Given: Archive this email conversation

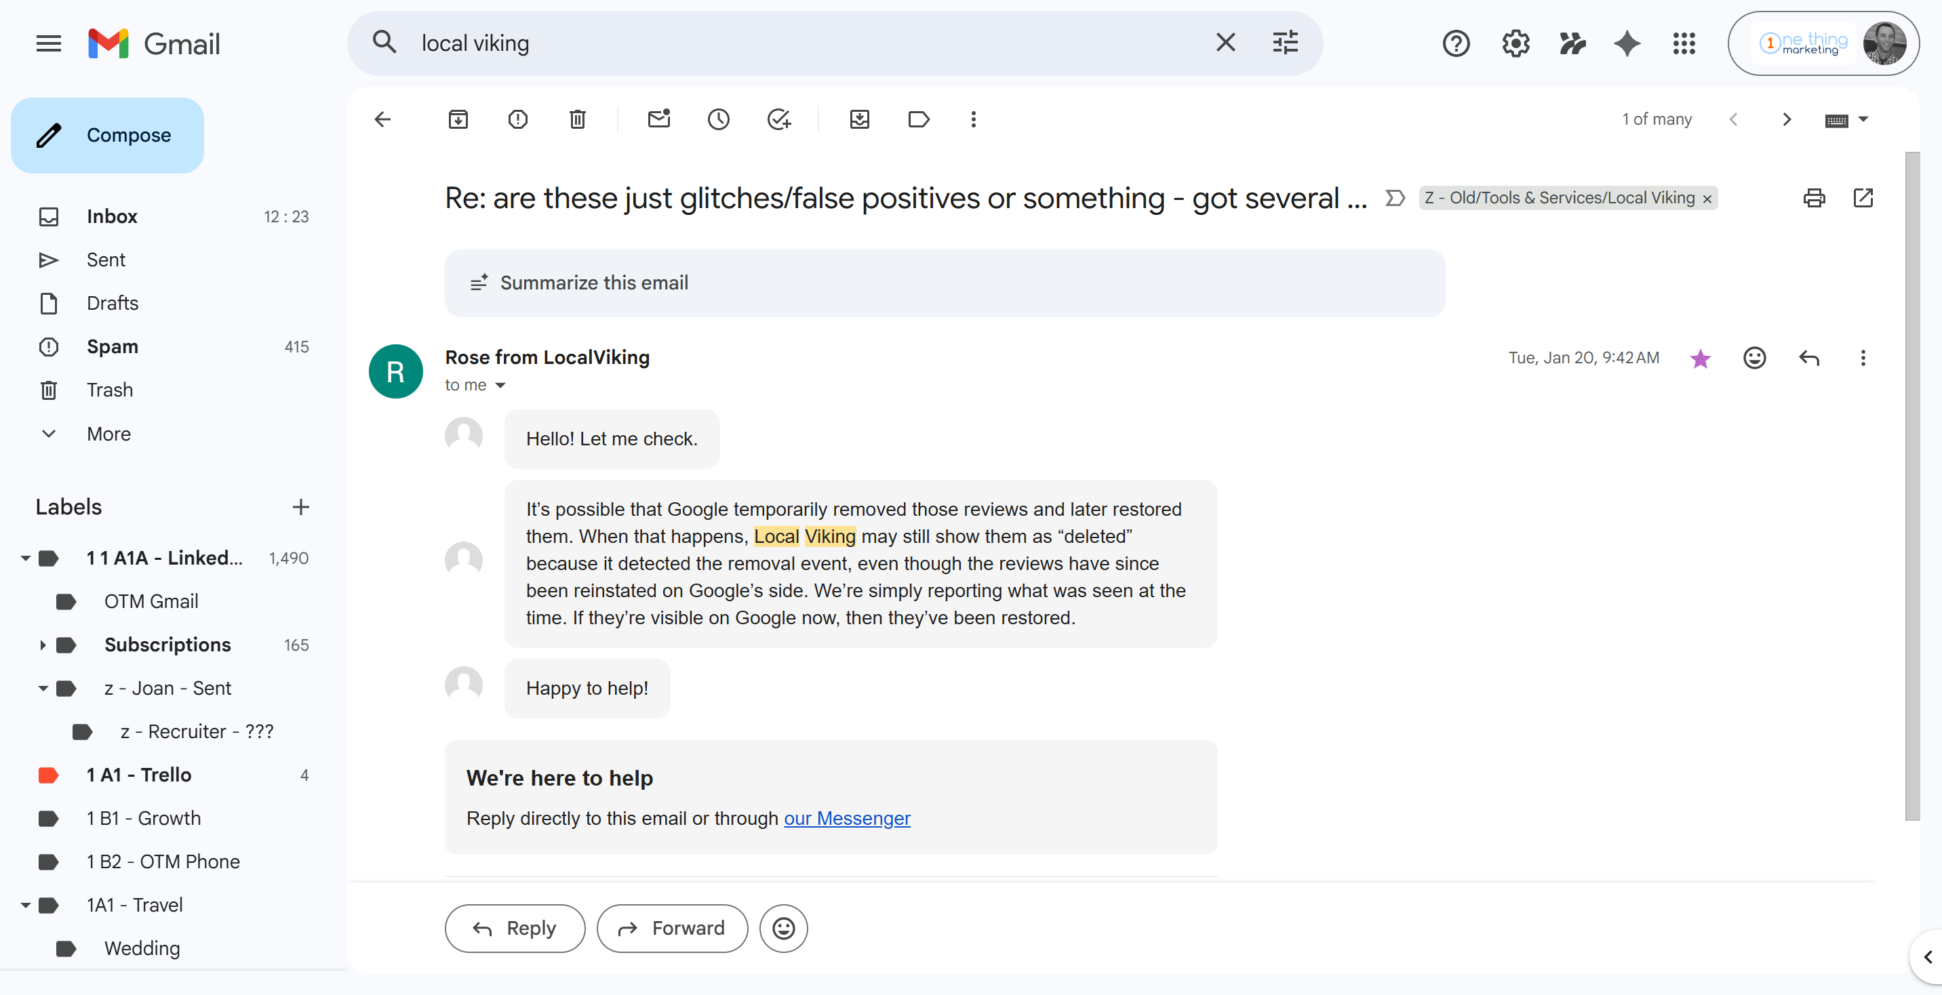Looking at the screenshot, I should pyautogui.click(x=458, y=119).
